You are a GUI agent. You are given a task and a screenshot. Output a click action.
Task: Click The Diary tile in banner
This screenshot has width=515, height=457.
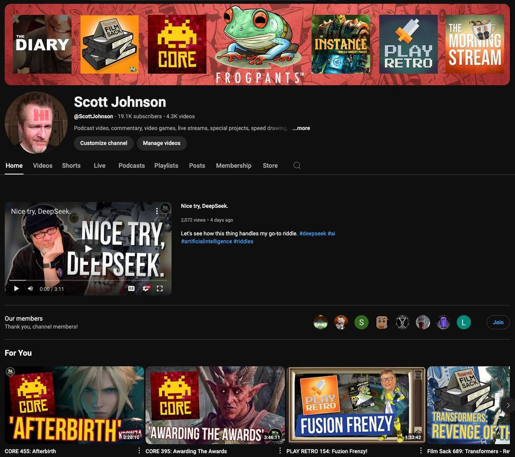pos(42,44)
